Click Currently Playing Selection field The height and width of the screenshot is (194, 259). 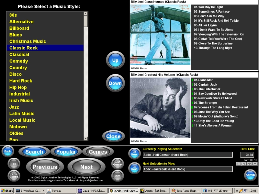click(188, 155)
